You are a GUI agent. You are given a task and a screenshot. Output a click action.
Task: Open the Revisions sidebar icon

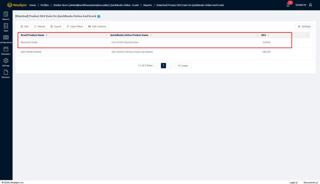6,74
